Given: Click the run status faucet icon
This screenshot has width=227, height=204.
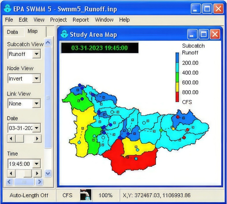Looking at the screenshot, I should [86, 195].
